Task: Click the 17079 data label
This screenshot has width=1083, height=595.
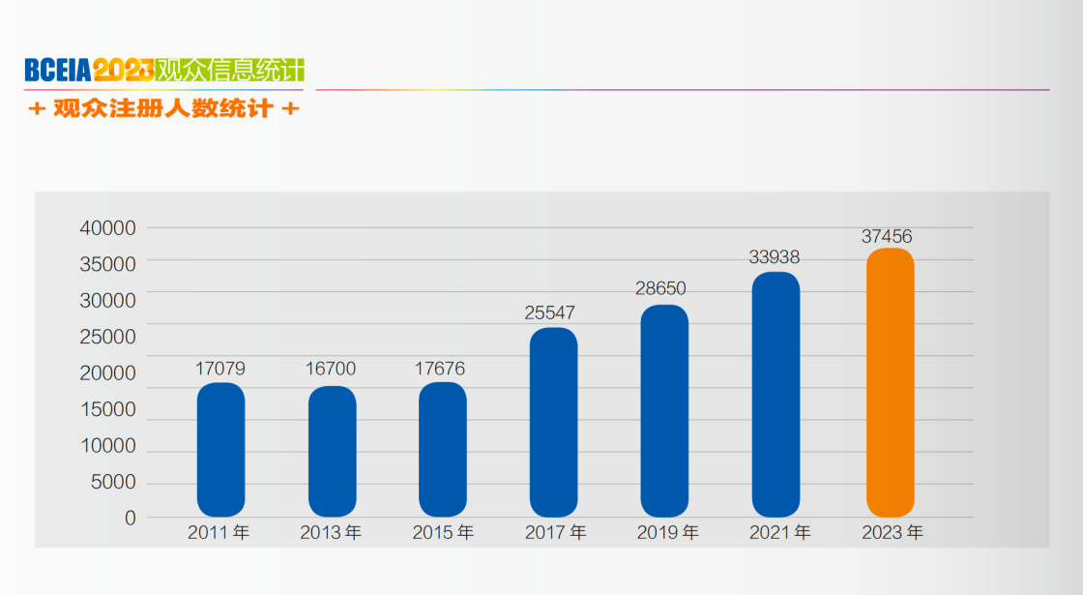Action: (x=220, y=369)
